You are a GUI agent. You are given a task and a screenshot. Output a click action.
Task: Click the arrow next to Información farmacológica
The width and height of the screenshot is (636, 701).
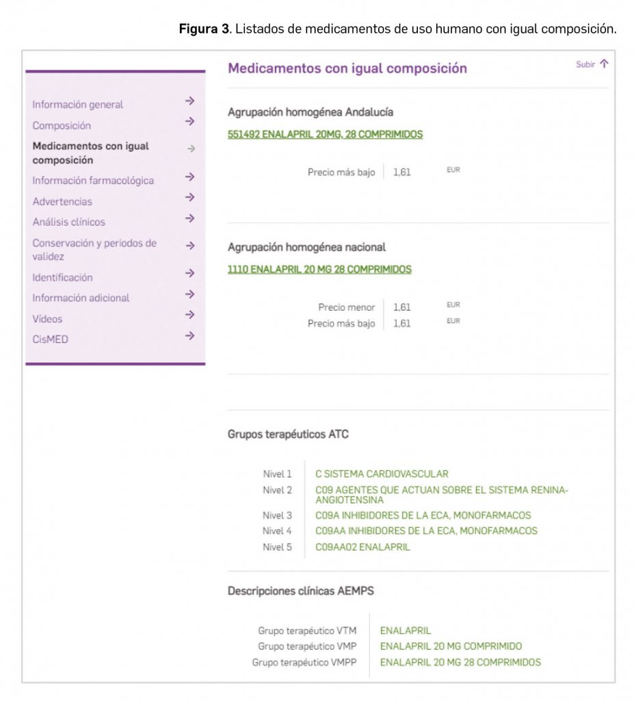click(190, 177)
